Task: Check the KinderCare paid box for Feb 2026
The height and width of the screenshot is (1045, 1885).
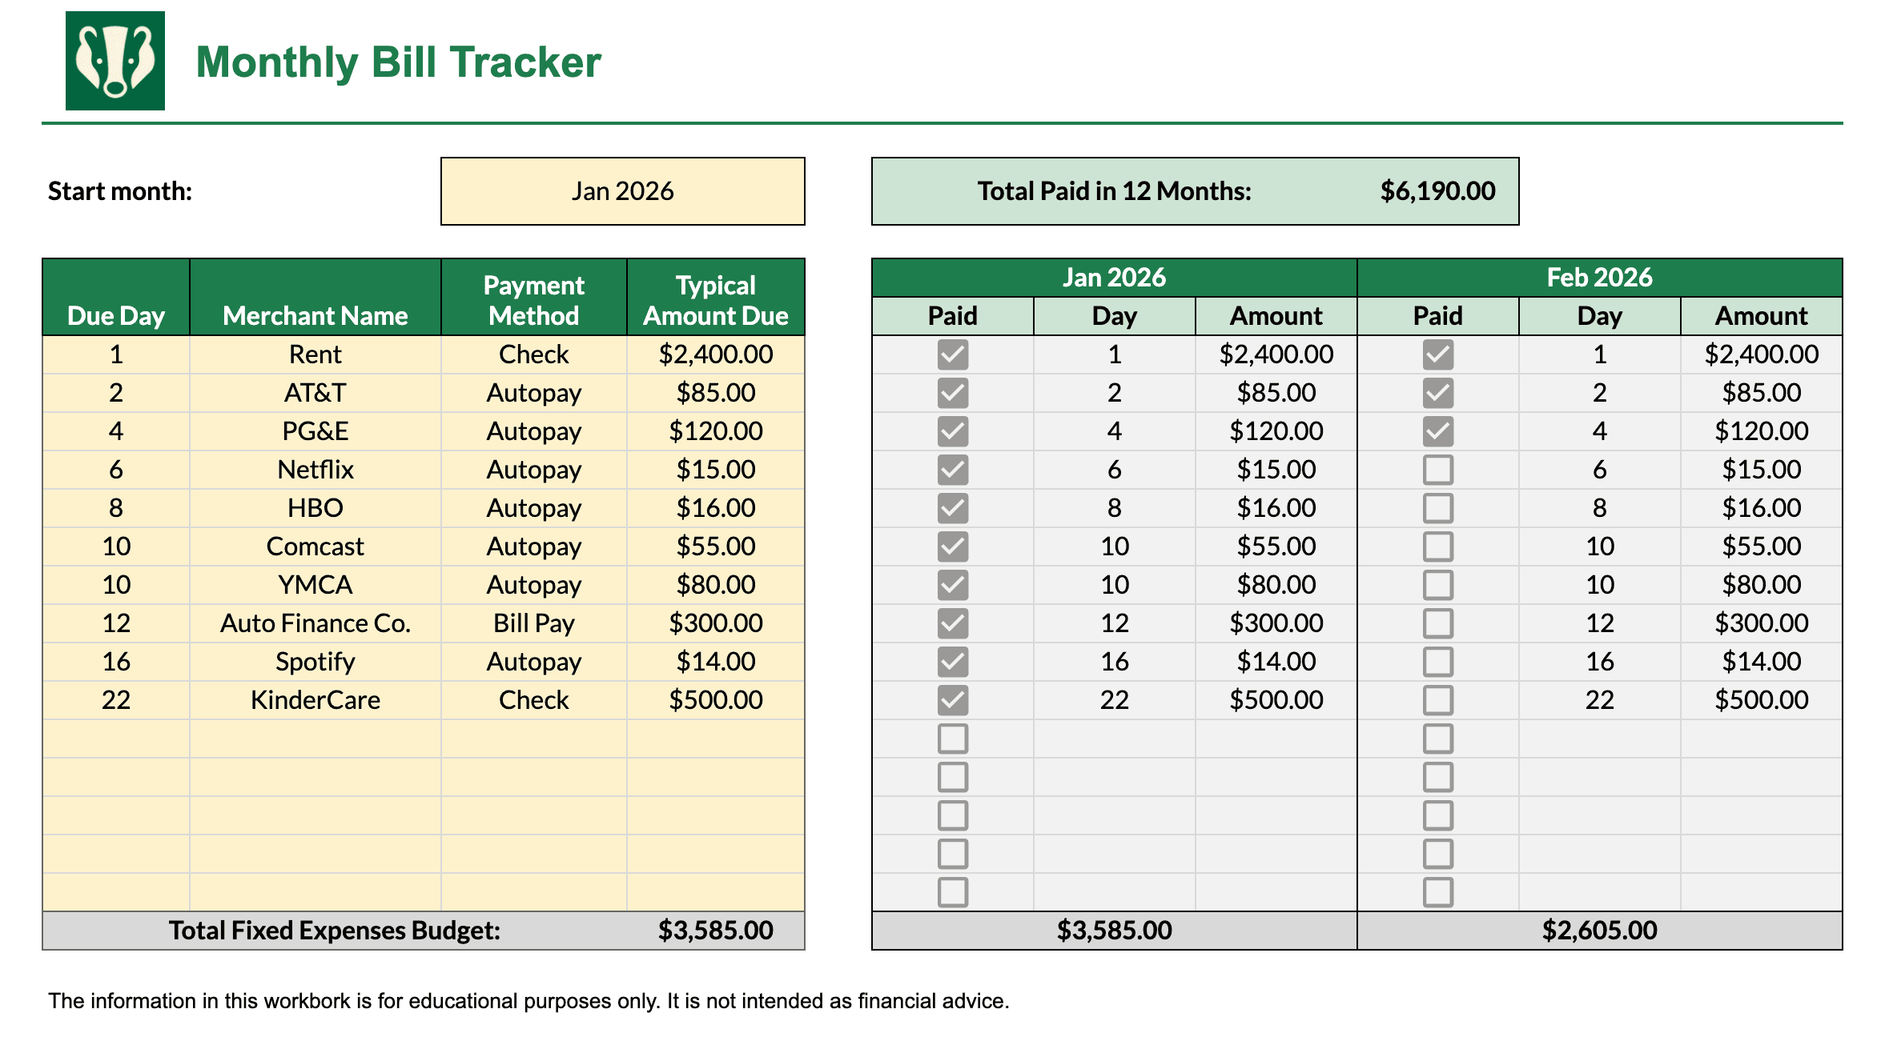Action: coord(1438,699)
